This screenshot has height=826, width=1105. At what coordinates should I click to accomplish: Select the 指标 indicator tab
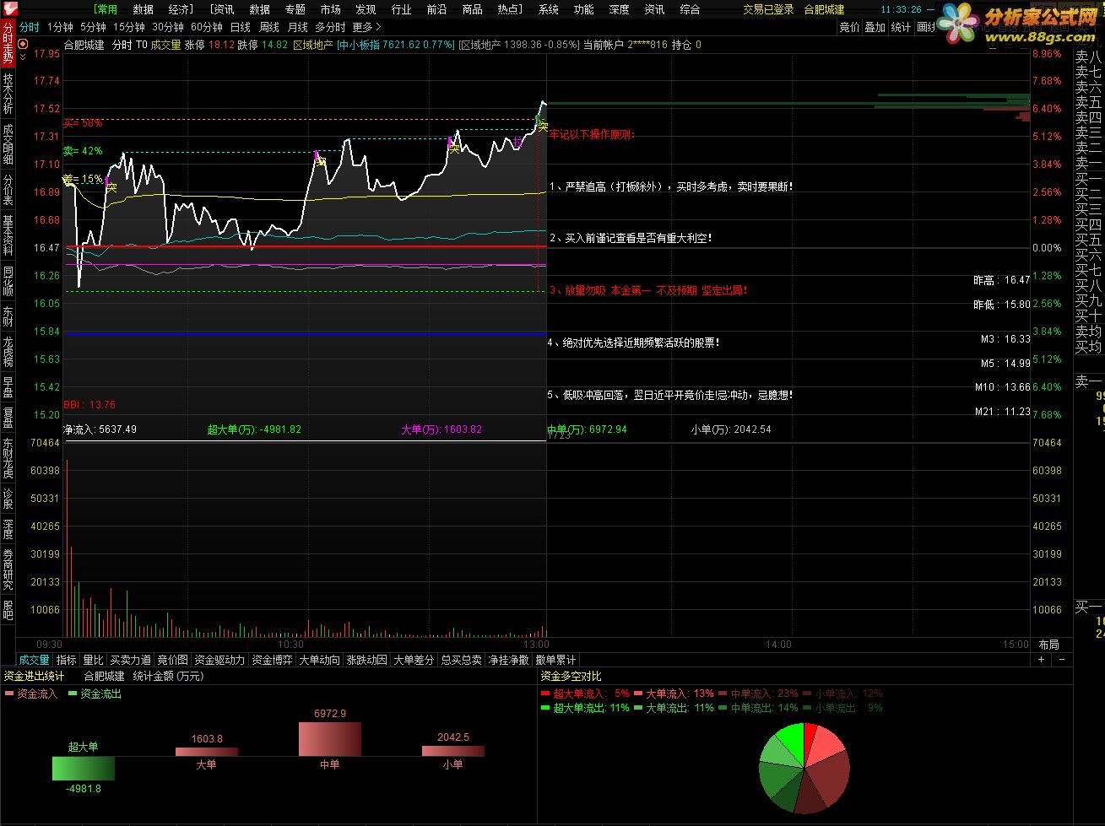pyautogui.click(x=66, y=660)
